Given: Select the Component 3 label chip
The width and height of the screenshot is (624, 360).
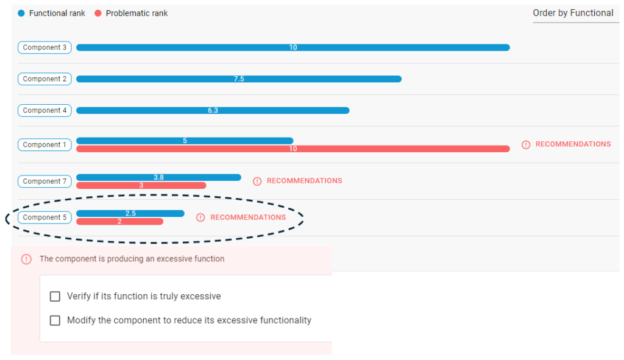Looking at the screenshot, I should point(44,48).
